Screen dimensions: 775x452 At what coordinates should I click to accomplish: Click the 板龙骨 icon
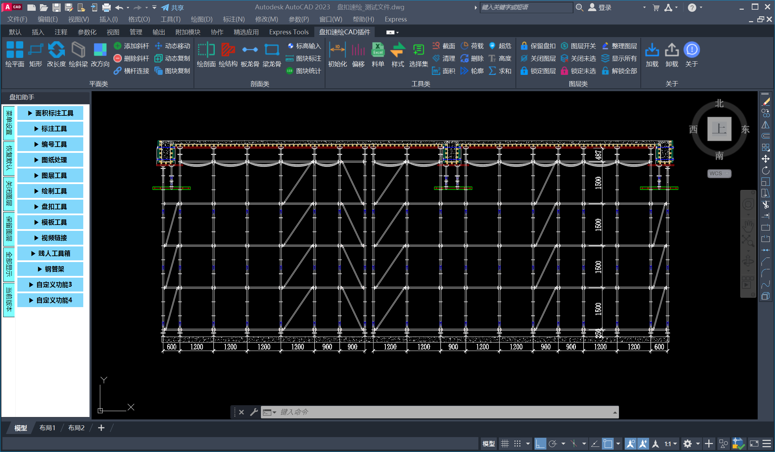[x=250, y=50]
